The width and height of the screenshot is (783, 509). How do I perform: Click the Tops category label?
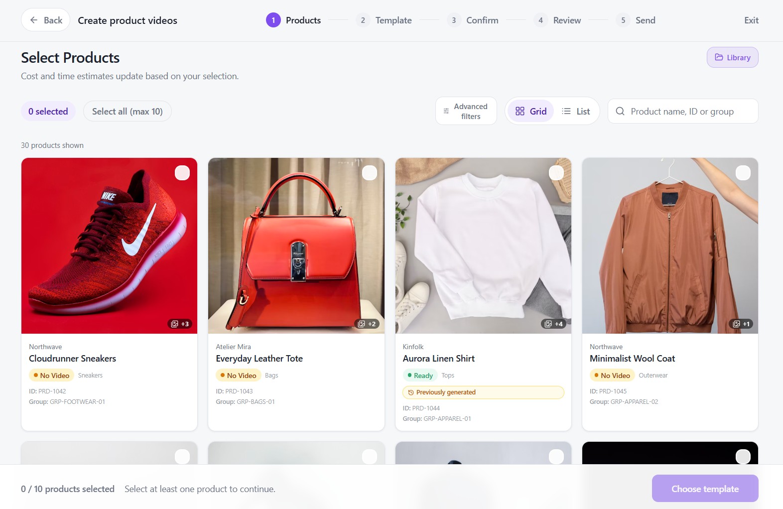(x=448, y=376)
